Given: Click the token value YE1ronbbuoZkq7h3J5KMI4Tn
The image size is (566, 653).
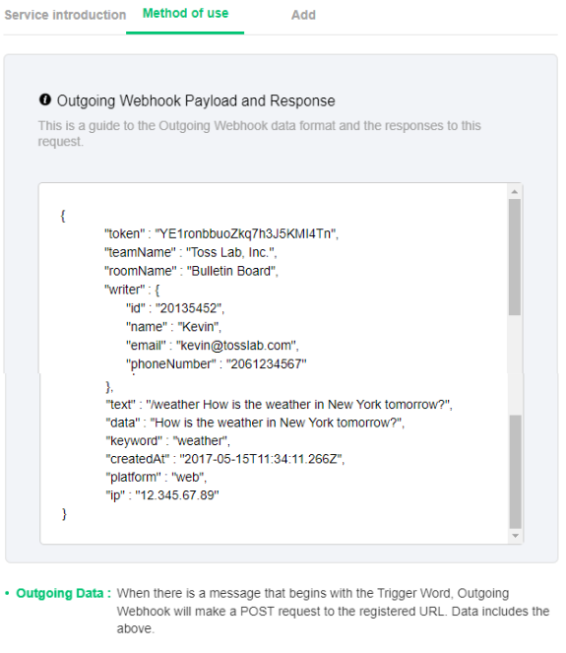Looking at the screenshot, I should tap(245, 234).
